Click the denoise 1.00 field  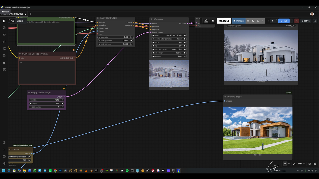[169, 56]
